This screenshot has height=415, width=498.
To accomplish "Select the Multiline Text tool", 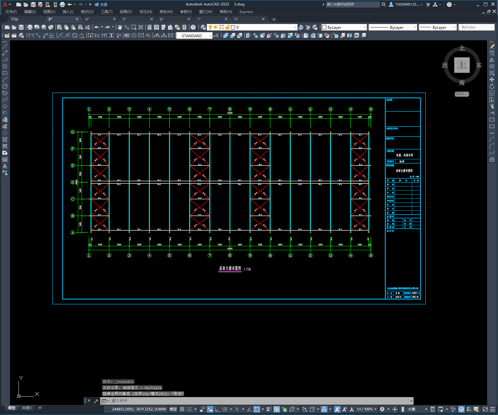I will [x=5, y=166].
